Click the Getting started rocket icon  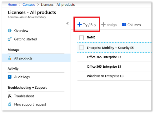10,39
